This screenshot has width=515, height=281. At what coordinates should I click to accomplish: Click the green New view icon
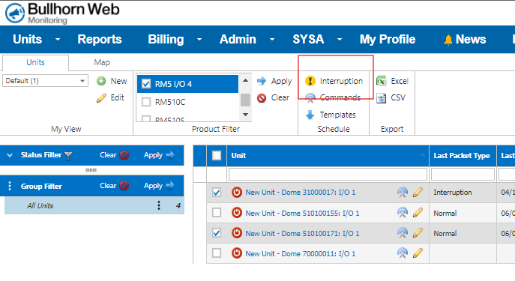point(101,81)
